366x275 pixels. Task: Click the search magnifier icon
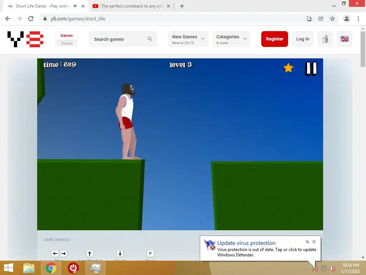150,39
